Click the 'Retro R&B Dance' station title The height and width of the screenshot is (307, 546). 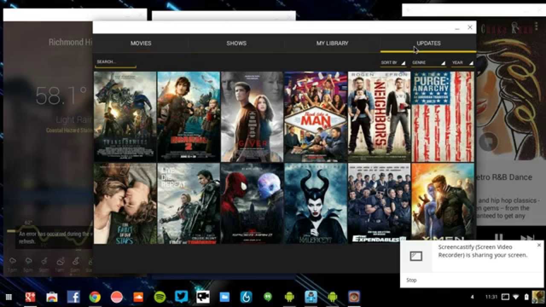pos(505,177)
